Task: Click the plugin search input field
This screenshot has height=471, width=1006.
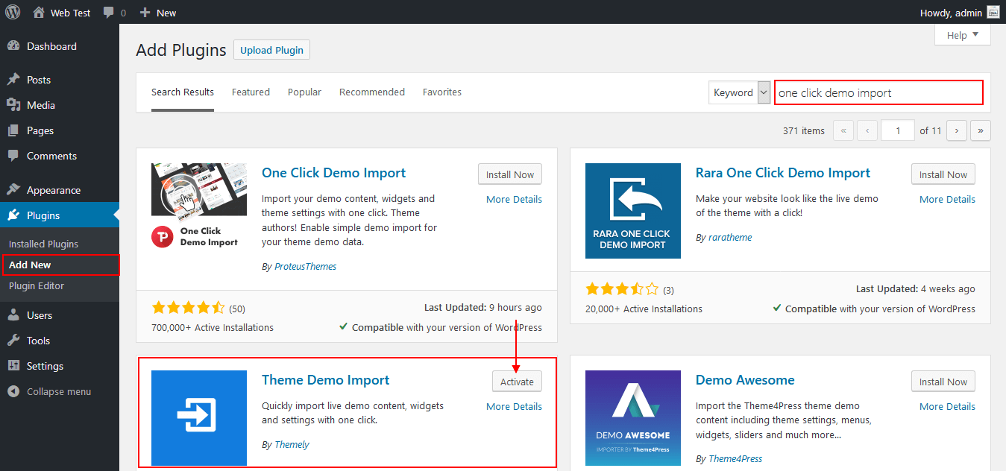Action: click(878, 92)
